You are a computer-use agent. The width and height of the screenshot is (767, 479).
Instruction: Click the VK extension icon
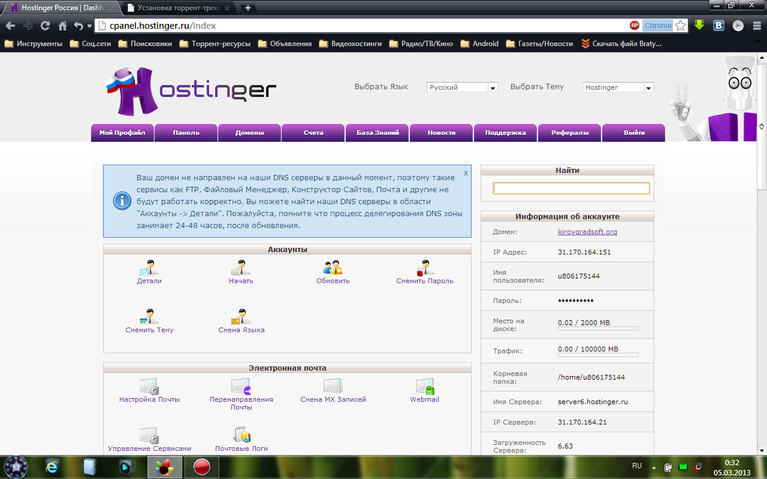[719, 26]
